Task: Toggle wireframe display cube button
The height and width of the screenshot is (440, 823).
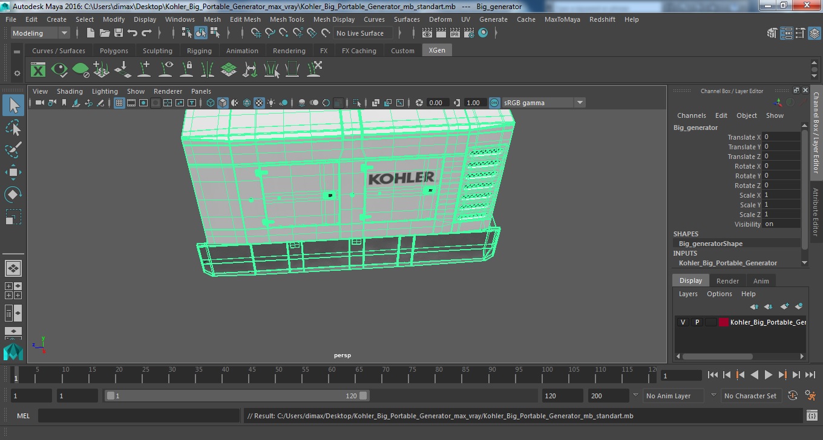Action: [210, 103]
